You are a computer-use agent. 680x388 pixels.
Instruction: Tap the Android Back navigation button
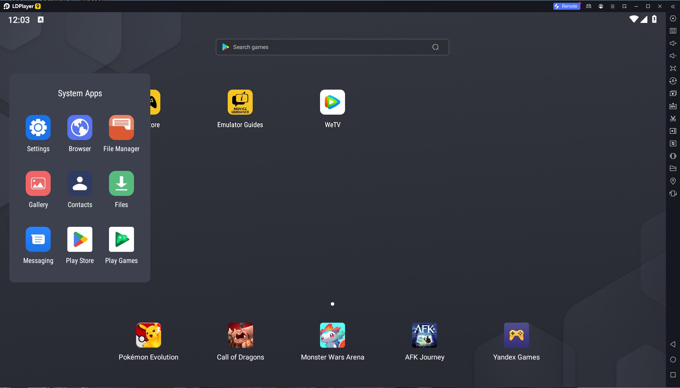click(673, 344)
